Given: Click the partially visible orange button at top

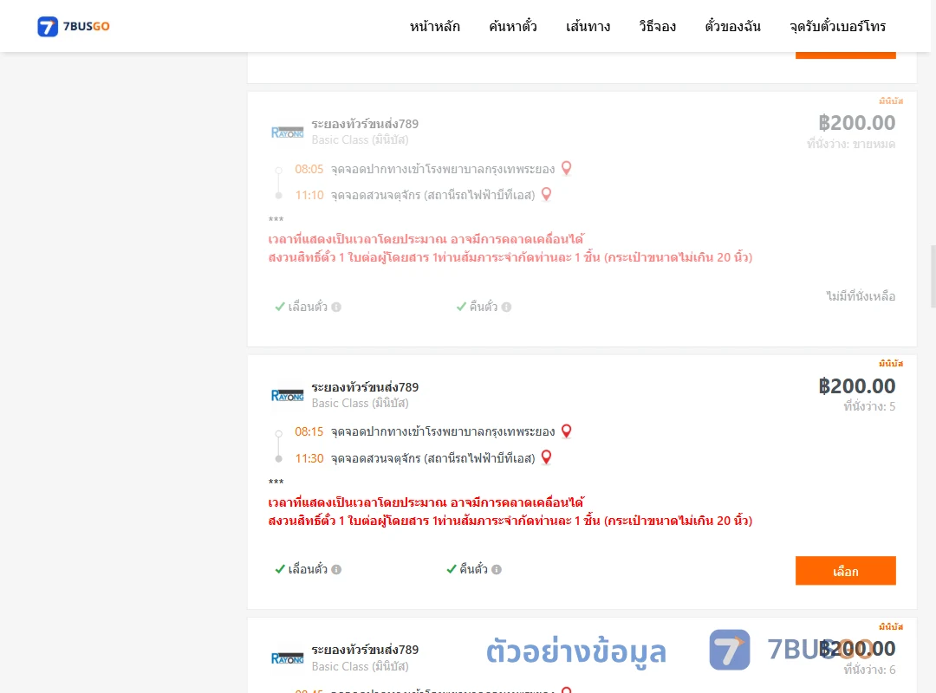Looking at the screenshot, I should tap(845, 55).
